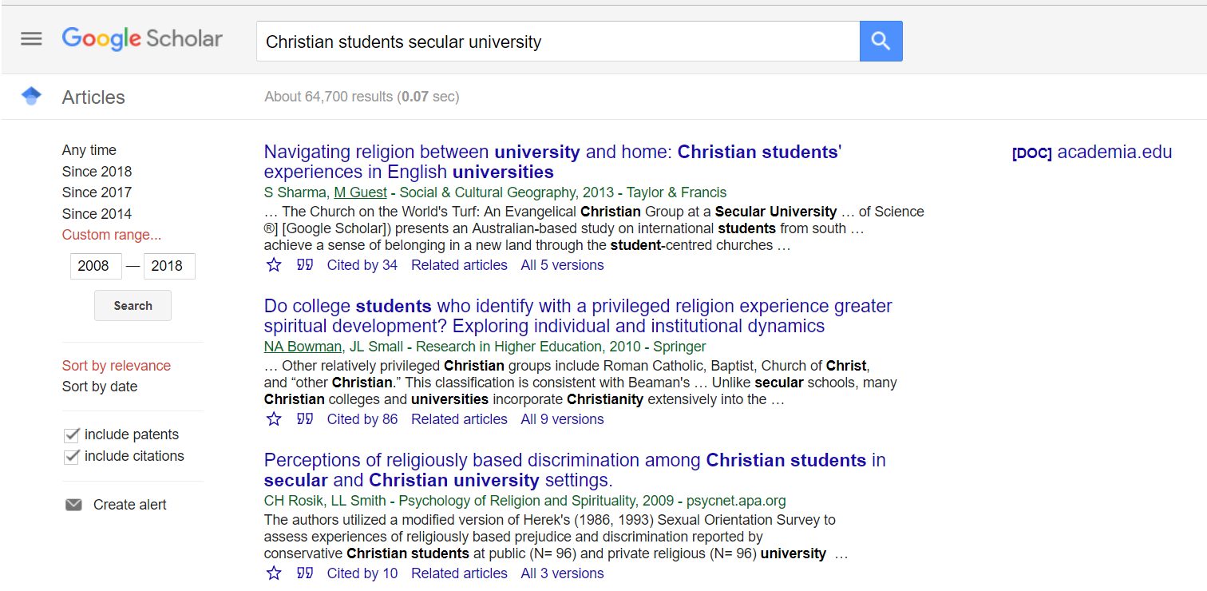Open the hamburger menu
This screenshot has width=1207, height=591.
tap(31, 38)
